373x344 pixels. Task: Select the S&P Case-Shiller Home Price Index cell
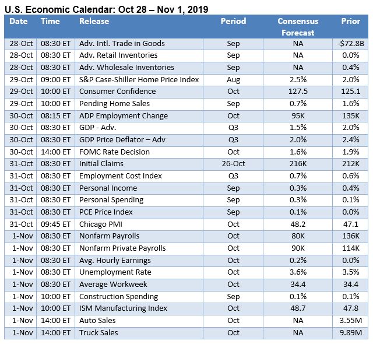point(139,79)
